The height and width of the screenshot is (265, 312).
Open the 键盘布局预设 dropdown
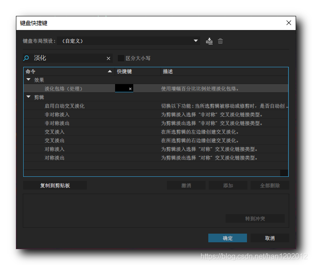pyautogui.click(x=128, y=41)
